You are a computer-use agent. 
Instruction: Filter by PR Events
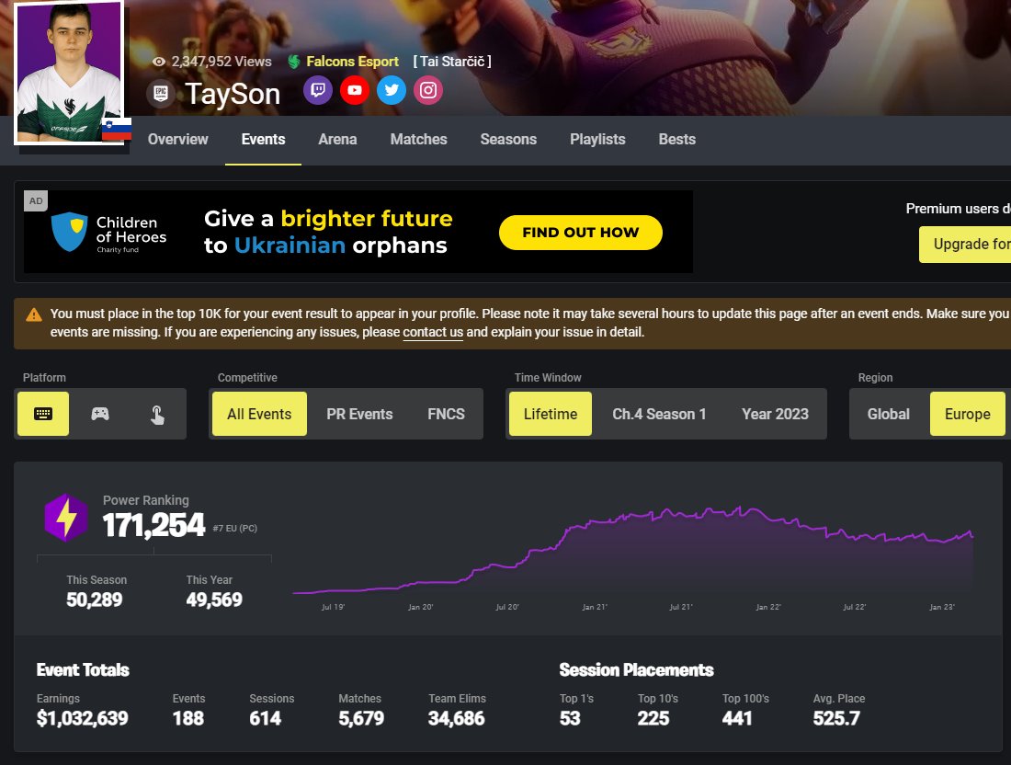359,414
